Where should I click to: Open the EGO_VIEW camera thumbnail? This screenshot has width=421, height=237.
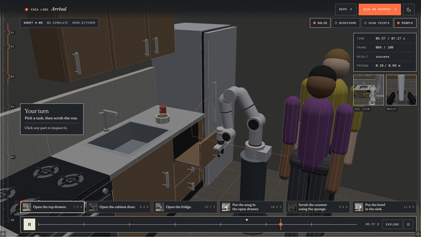click(368, 90)
